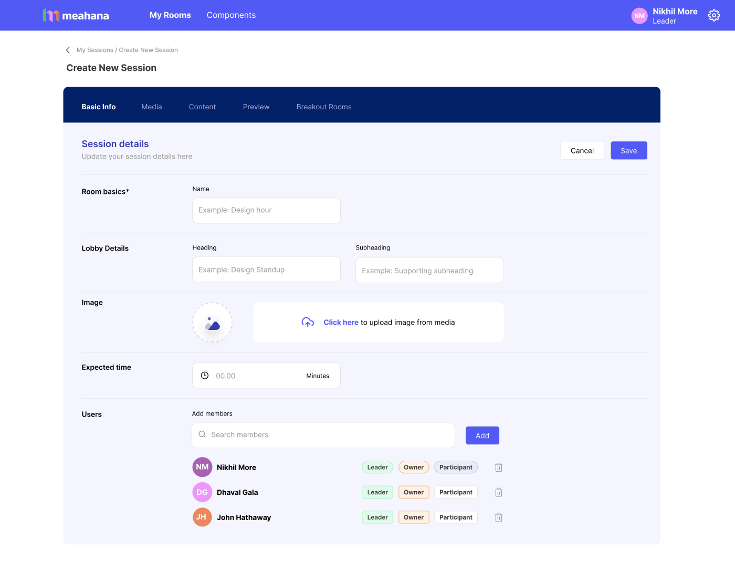Focus the lobby Heading input field
735x570 pixels.
tap(266, 270)
